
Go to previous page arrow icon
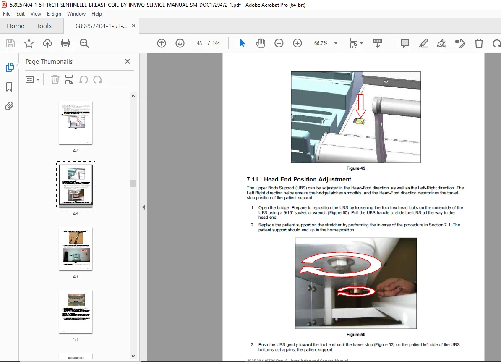162,43
